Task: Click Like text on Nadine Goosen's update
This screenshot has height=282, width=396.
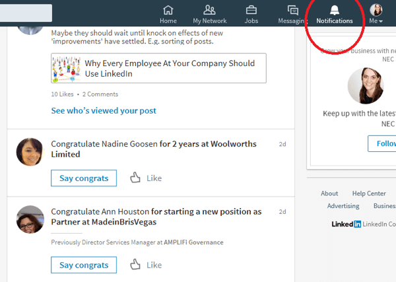Action: [x=154, y=178]
